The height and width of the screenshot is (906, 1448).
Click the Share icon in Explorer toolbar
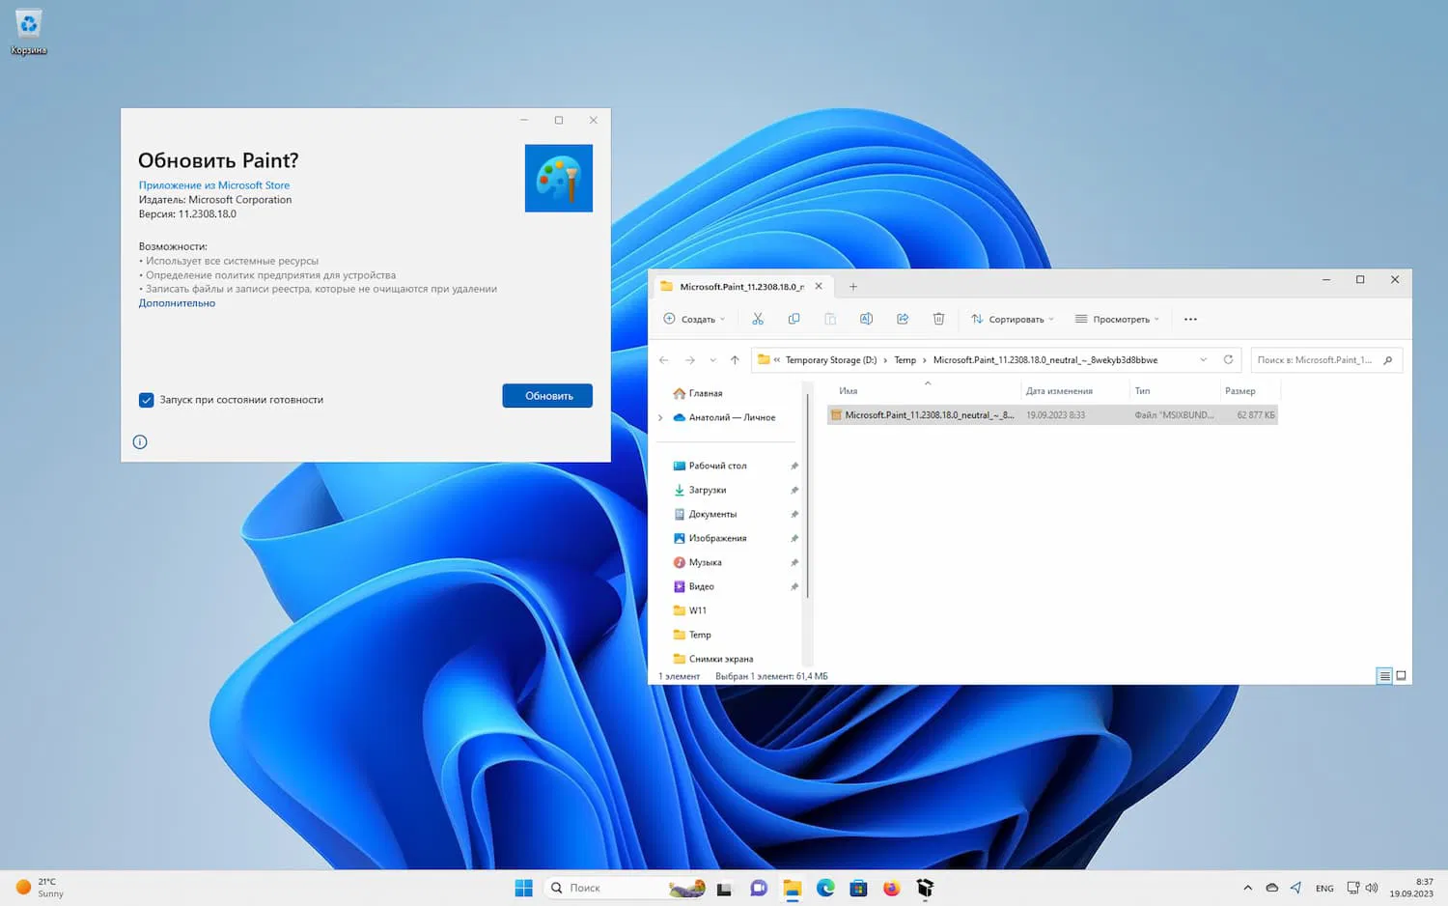click(903, 319)
